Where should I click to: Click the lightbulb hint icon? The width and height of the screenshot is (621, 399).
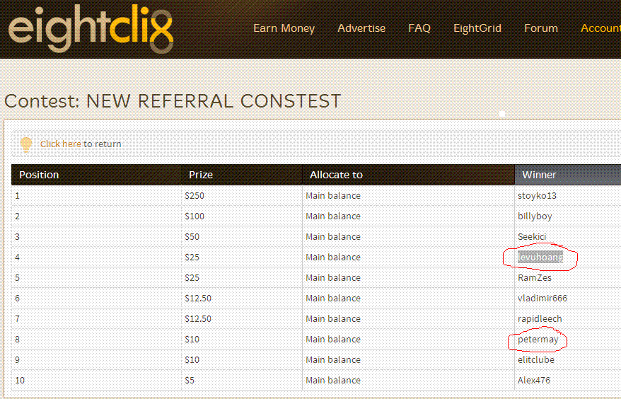click(x=26, y=144)
